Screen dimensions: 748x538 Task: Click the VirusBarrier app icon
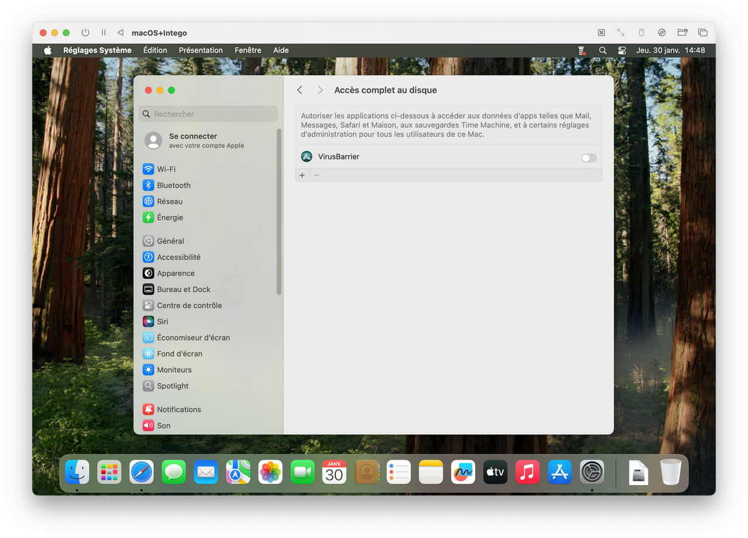(307, 157)
